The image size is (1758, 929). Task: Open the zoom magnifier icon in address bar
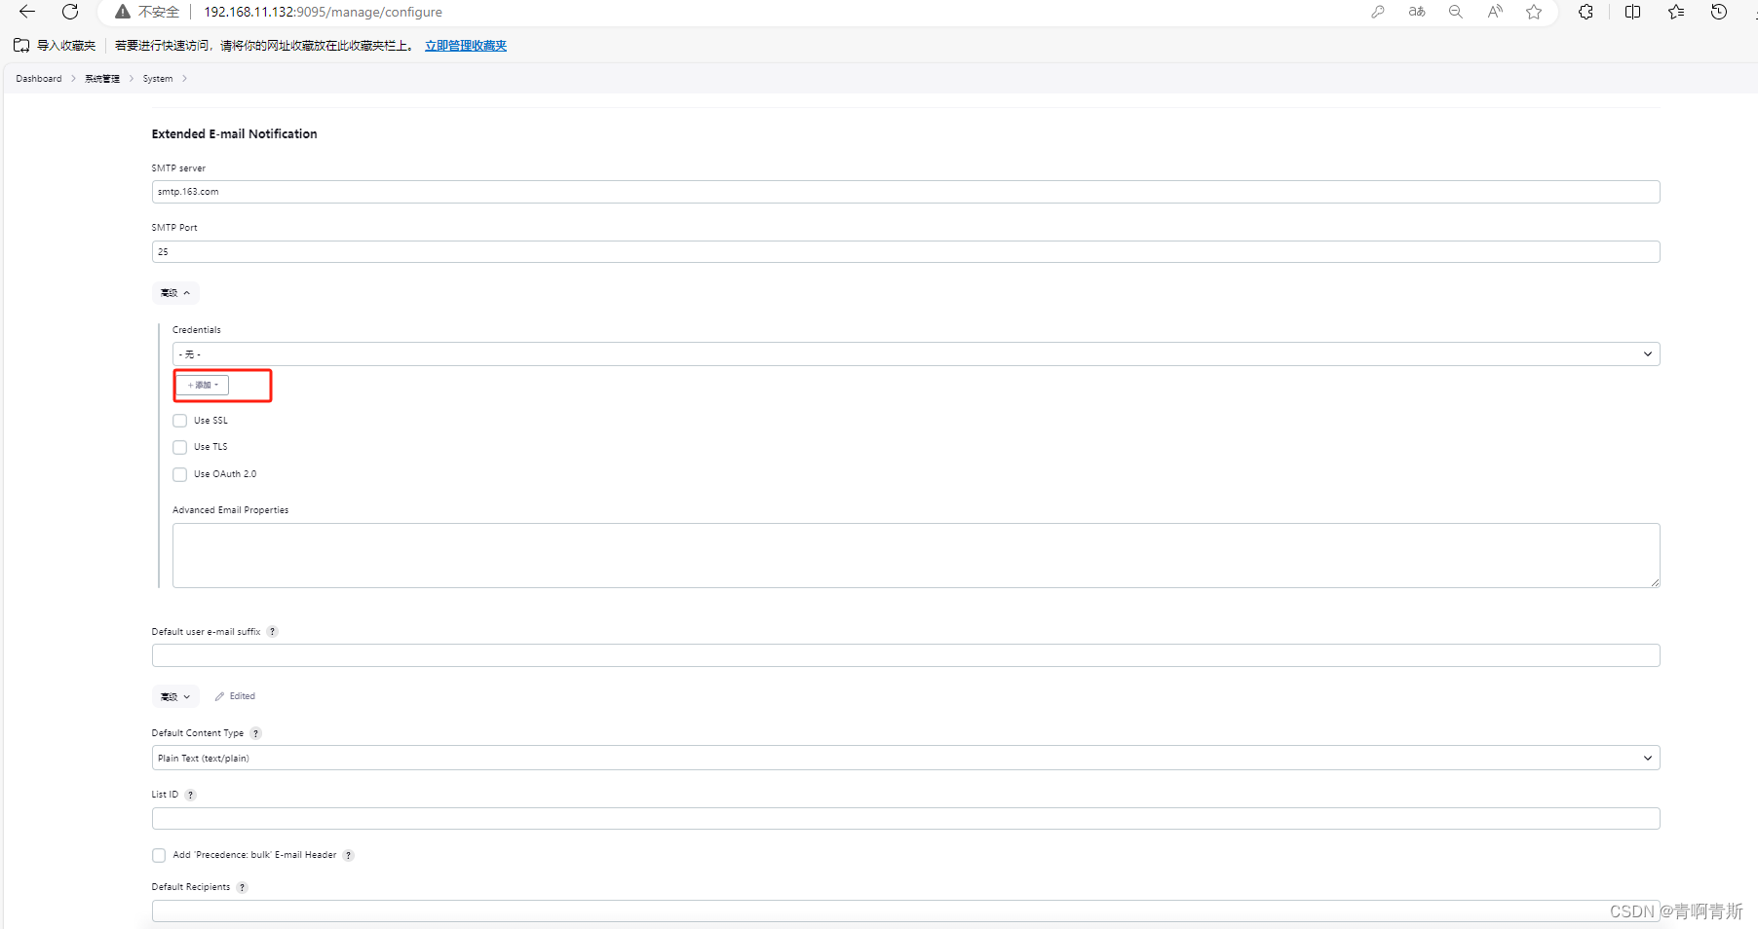1456,12
